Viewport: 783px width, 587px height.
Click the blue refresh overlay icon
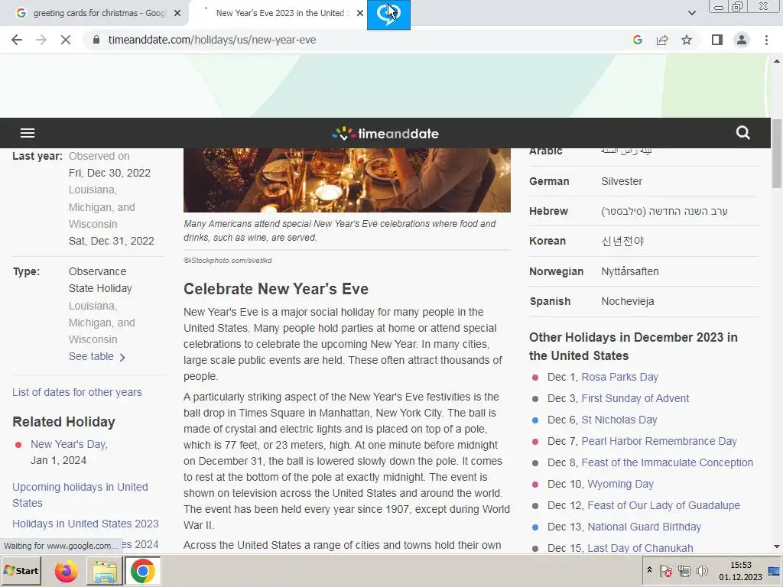[x=388, y=15]
